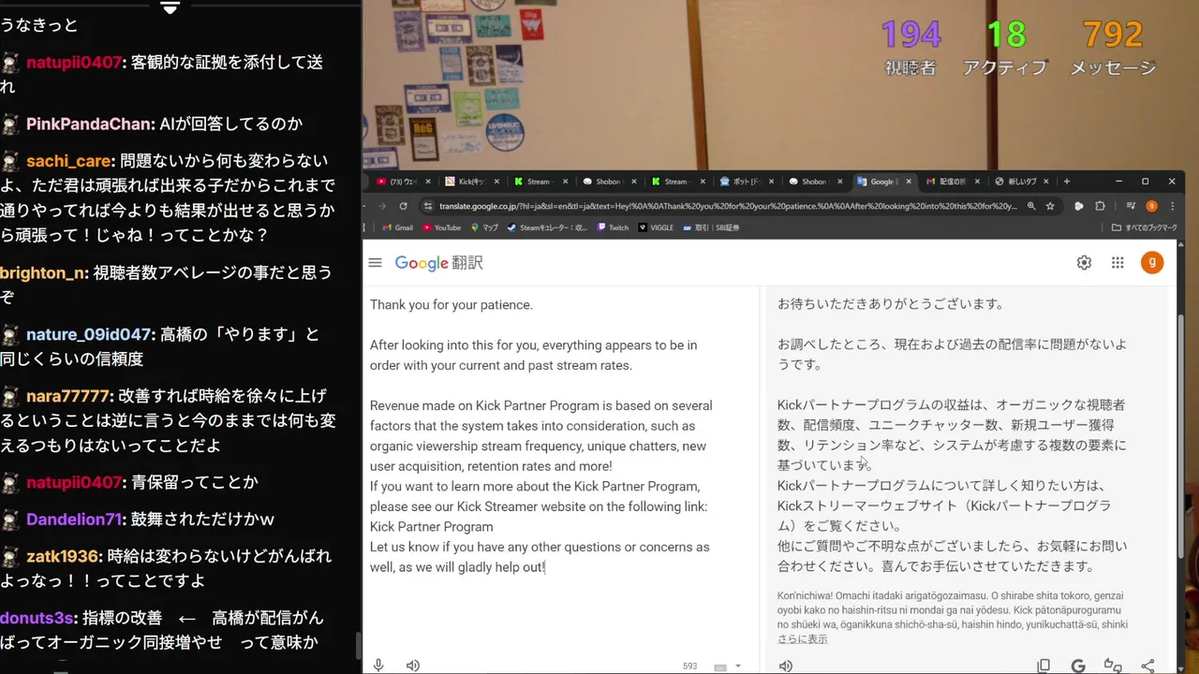Switch to the YouTube (73) tab
Viewport: 1199px width, 674px height.
click(x=404, y=182)
